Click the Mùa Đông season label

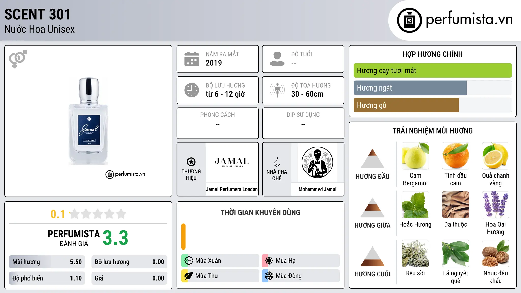coord(289,276)
